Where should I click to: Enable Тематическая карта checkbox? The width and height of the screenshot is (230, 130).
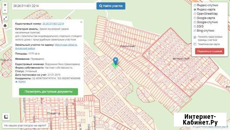(195, 44)
